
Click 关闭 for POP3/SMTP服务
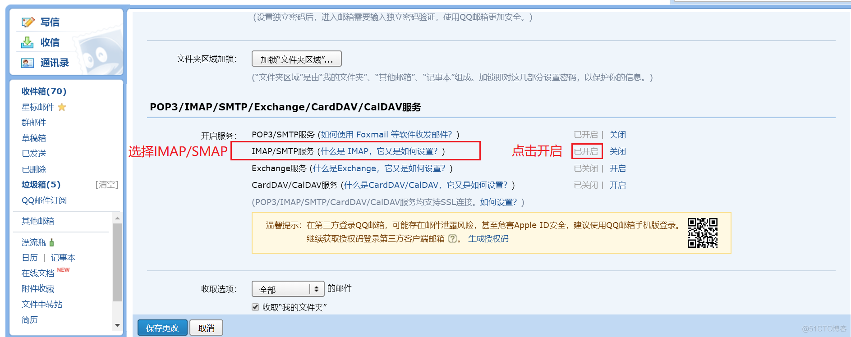tap(618, 135)
